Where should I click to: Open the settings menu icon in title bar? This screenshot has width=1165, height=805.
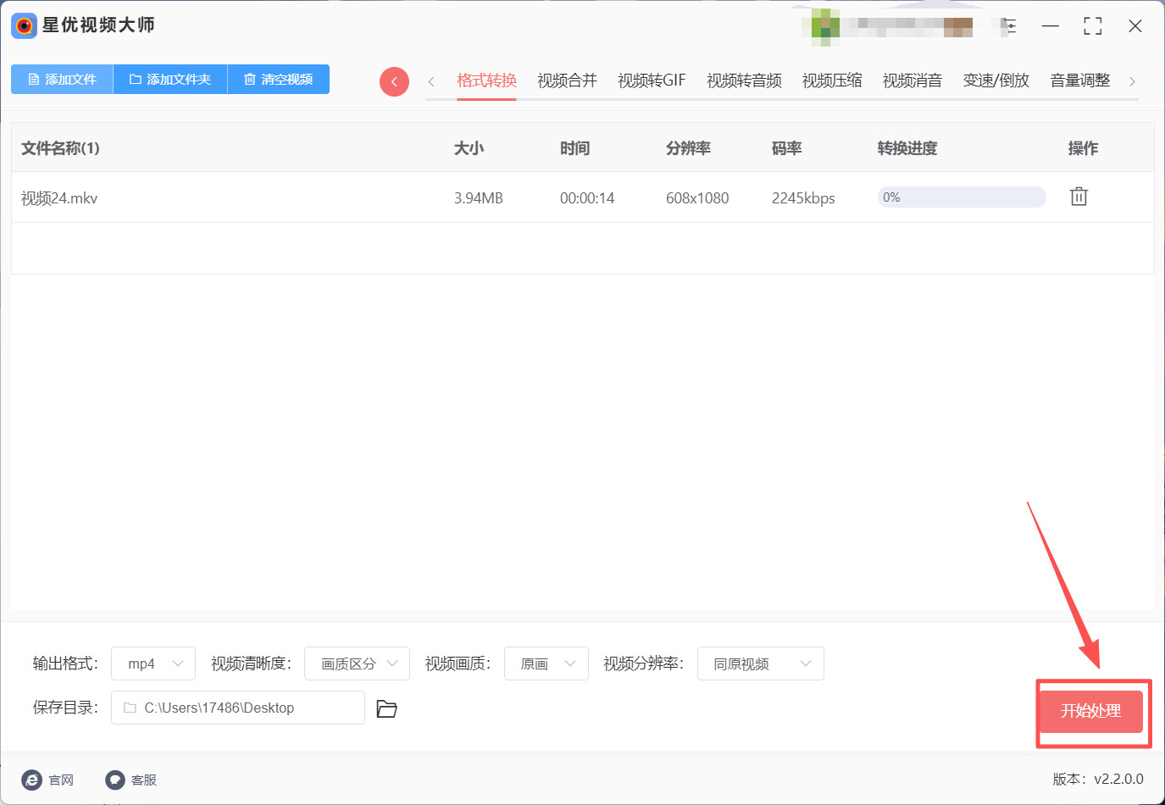(x=1008, y=26)
